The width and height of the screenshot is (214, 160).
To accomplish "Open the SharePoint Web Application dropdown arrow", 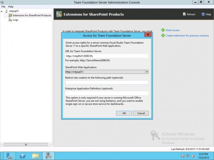I will 147,72.
